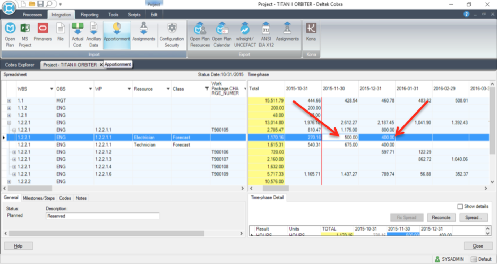The height and width of the screenshot is (264, 498).
Task: Open the Milestones/Steps tab
Action: coord(39,198)
